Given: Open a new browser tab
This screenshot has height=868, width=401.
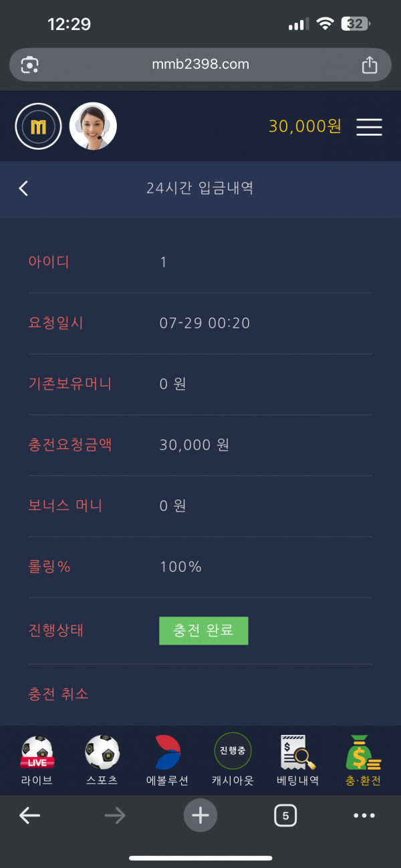Looking at the screenshot, I should coord(200,815).
